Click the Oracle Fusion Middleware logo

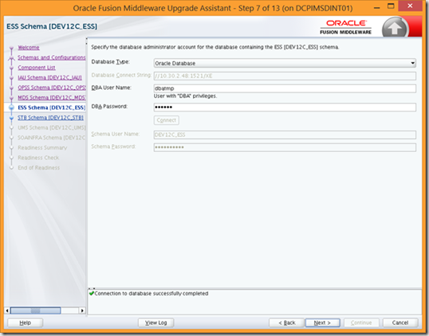coord(346,27)
